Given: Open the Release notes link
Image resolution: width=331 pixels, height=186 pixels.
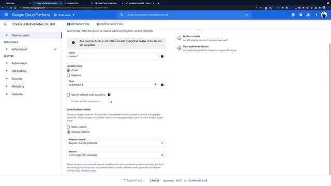Looking at the screenshot, I should click(x=88, y=171).
